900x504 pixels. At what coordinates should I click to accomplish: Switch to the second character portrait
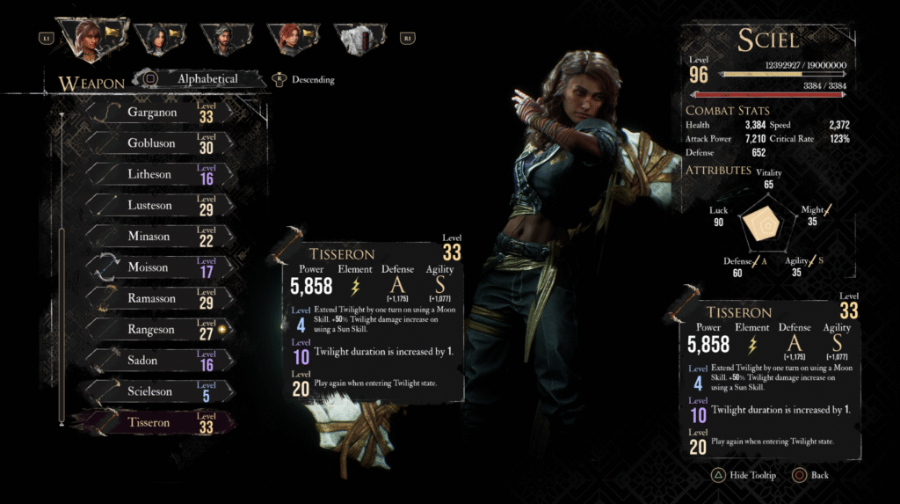click(x=160, y=39)
